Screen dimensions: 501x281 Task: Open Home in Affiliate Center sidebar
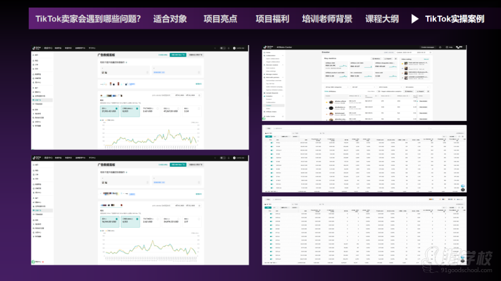[268, 53]
